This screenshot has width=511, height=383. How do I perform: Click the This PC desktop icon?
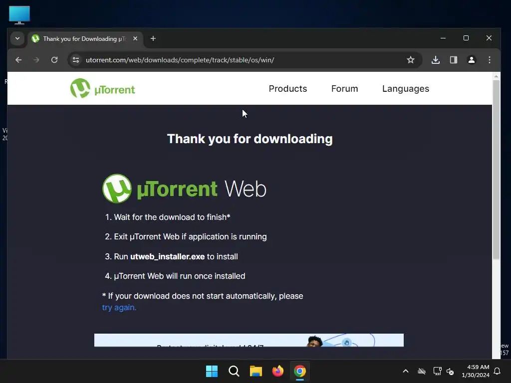(19, 15)
